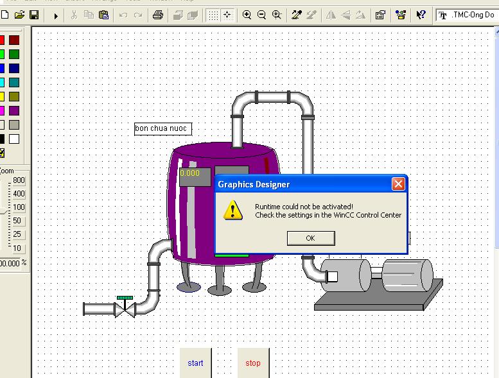Paste from clipboard using Paste icon
499x378 pixels.
click(x=104, y=15)
